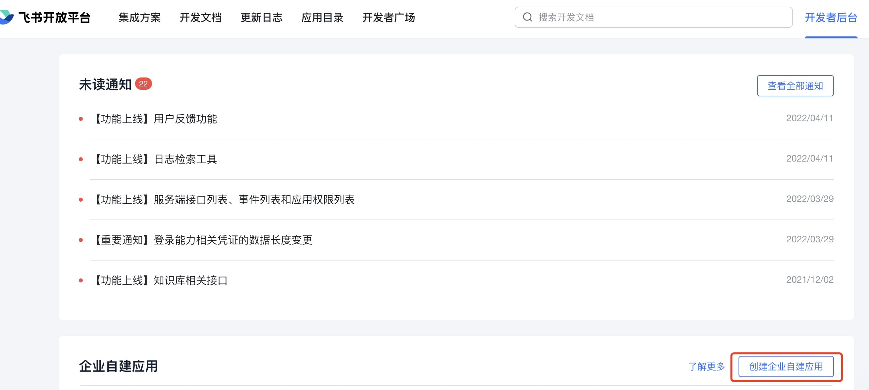Open 集成方案 menu item

point(140,18)
